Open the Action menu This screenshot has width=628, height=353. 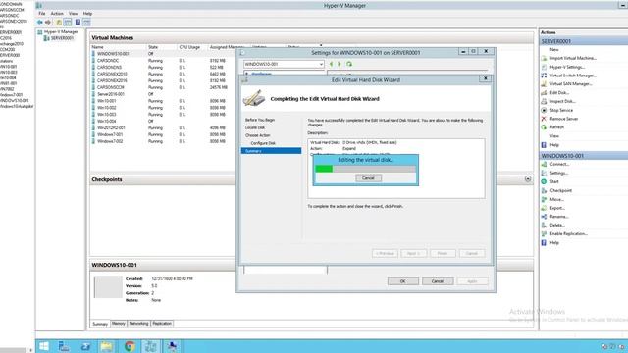pos(57,13)
